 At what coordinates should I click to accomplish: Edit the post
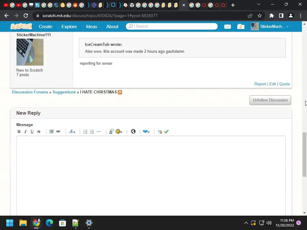272,84
